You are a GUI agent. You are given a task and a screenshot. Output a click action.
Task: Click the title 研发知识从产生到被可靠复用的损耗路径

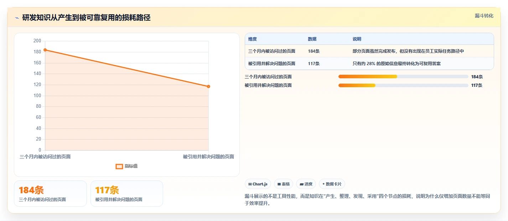[x=86, y=18]
